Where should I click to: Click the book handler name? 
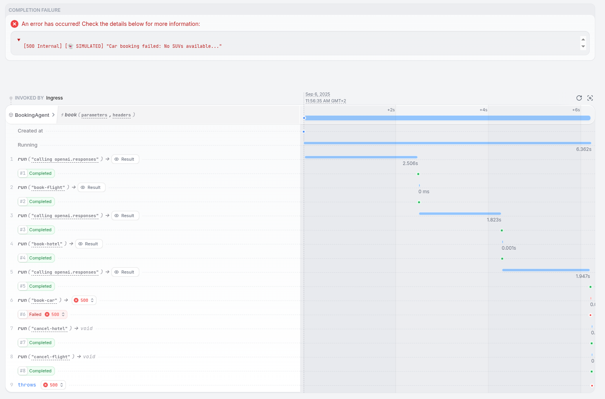pos(71,115)
